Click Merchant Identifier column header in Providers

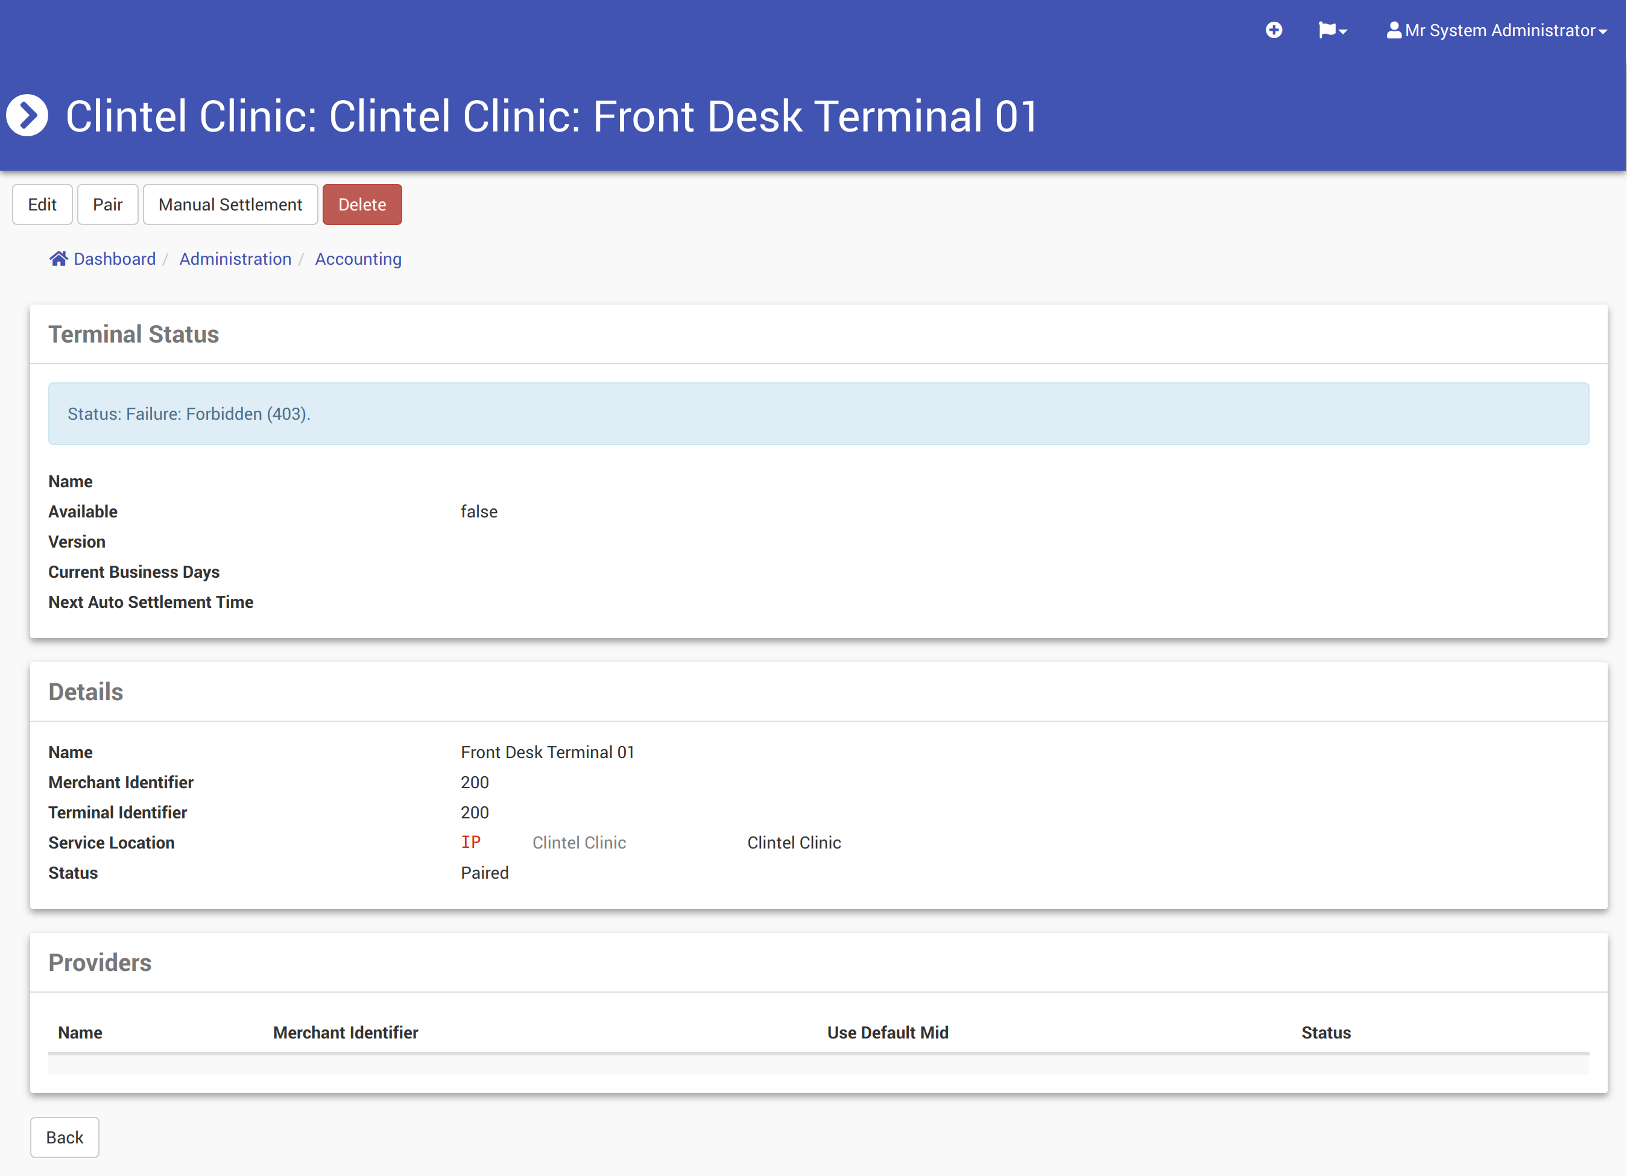(x=345, y=1032)
